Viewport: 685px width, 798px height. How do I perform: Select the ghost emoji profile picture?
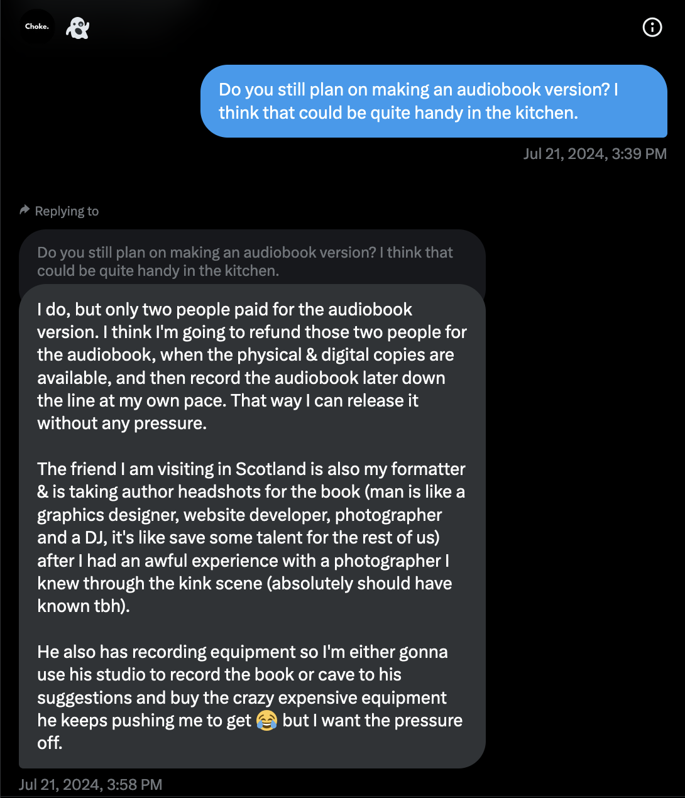coord(77,27)
